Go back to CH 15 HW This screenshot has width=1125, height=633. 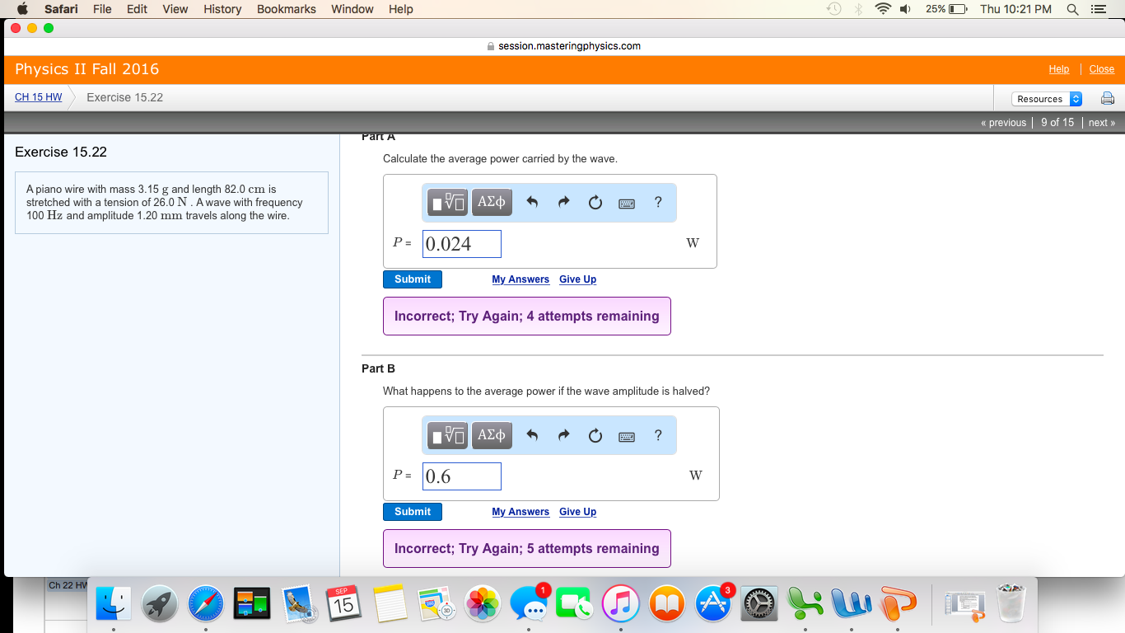[39, 97]
